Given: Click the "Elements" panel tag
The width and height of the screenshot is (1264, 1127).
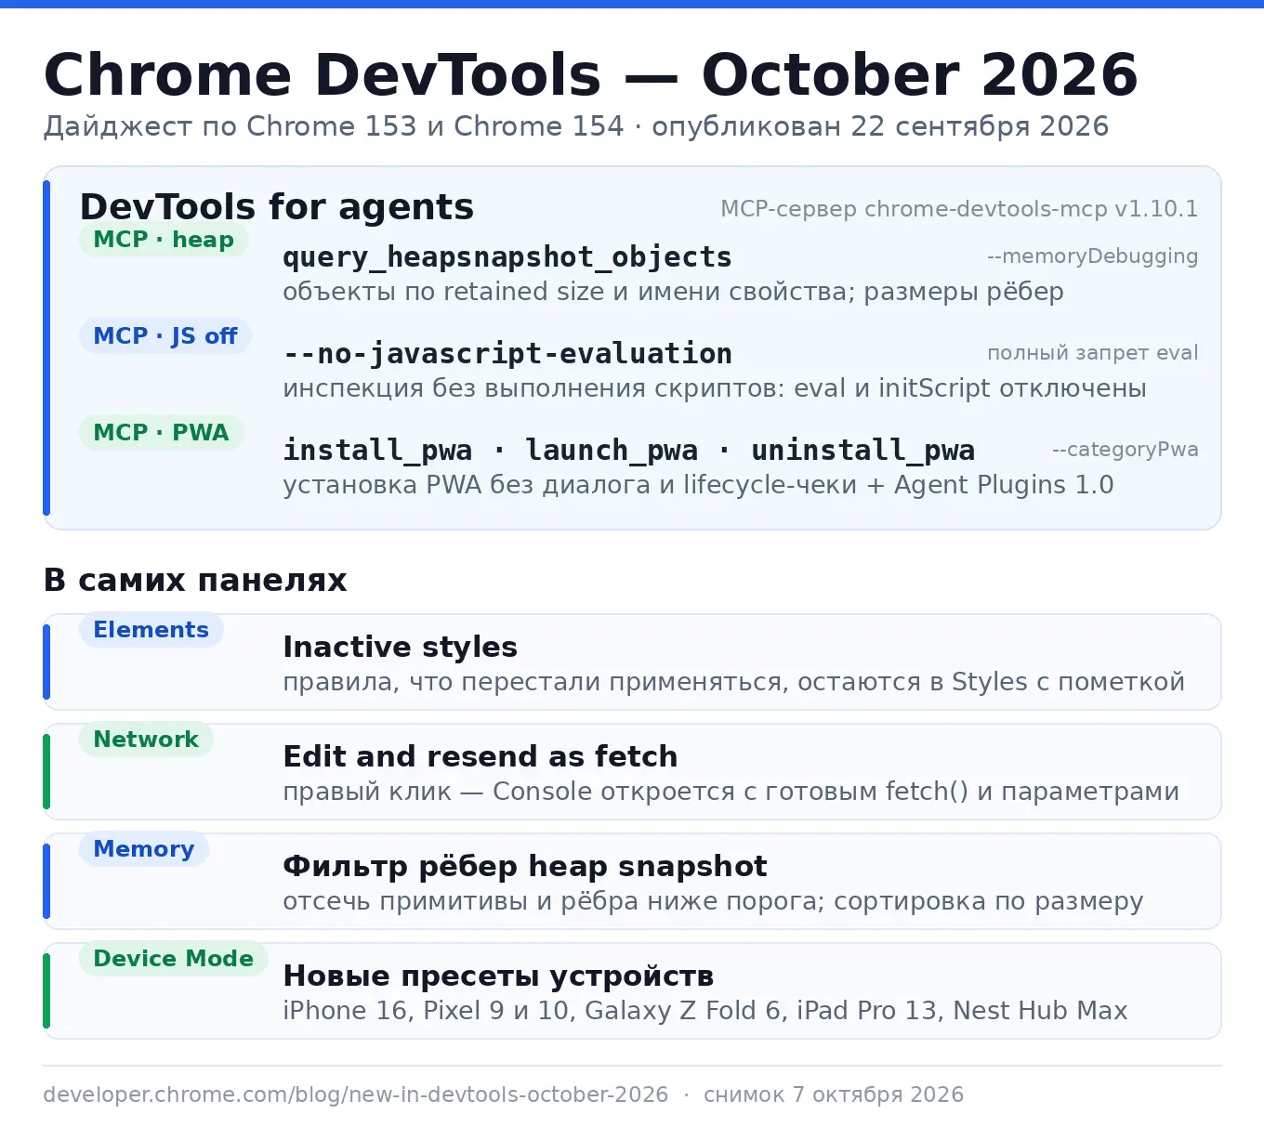Looking at the screenshot, I should 151,630.
